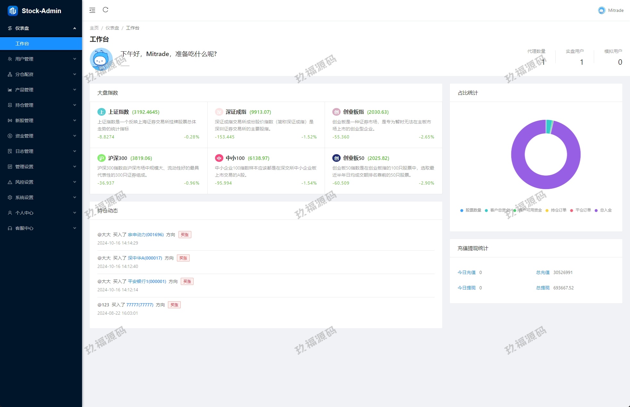This screenshot has height=407, width=630.
Task: Click the Stock-Admin logo icon
Action: tap(12, 11)
